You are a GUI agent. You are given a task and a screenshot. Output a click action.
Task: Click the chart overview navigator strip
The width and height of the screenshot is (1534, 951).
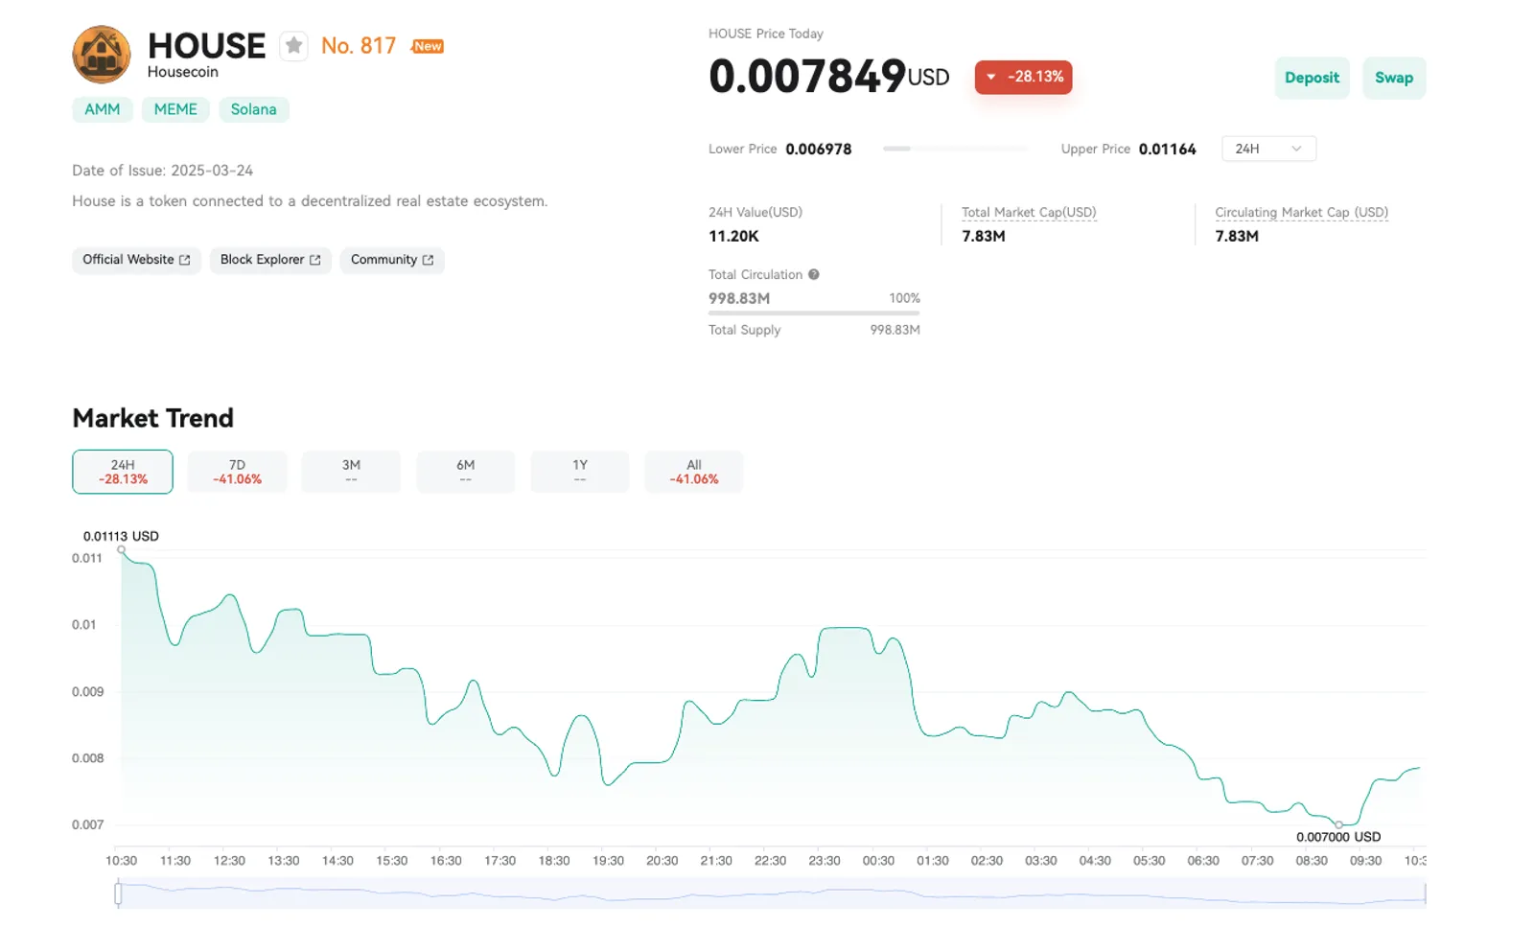771,893
